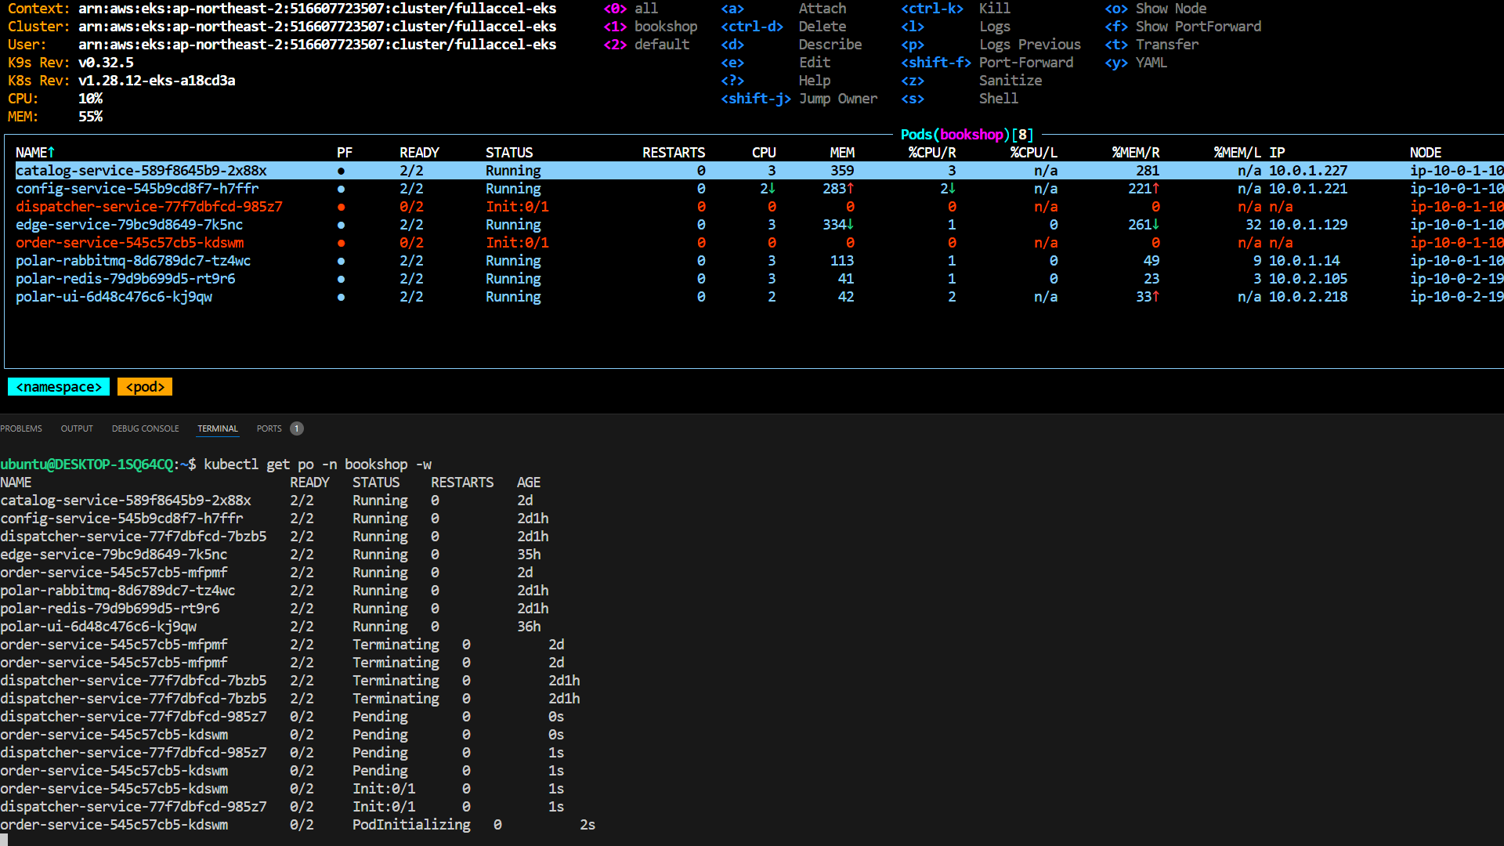This screenshot has width=1504, height=846.
Task: Select the bookshop namespace shortcut
Action: [x=665, y=27]
